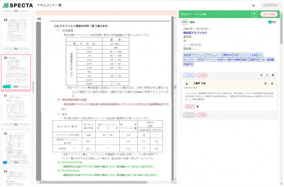Delete the clip with trash icon
Image resolution: width=284 pixels, height=187 pixels.
(273, 75)
